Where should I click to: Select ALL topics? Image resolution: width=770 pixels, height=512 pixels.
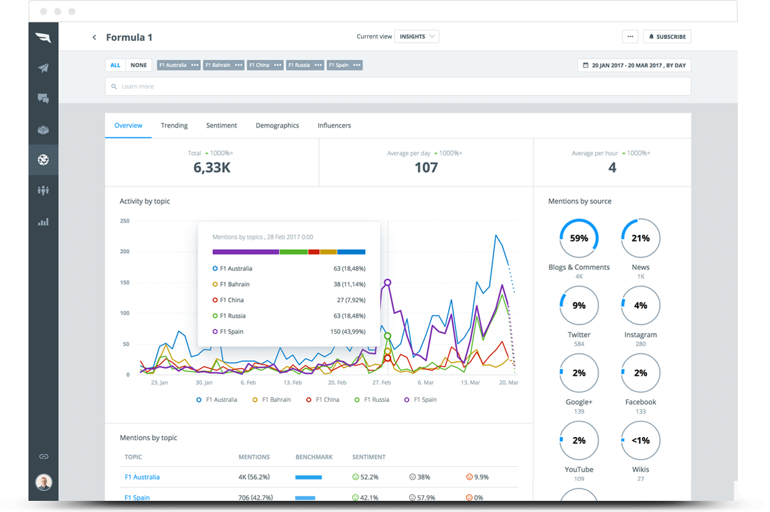pos(116,65)
